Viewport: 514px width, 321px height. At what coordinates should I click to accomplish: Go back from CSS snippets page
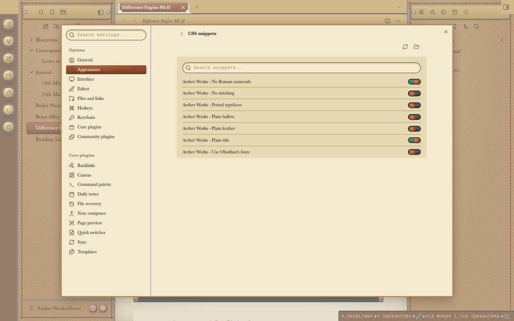point(182,34)
